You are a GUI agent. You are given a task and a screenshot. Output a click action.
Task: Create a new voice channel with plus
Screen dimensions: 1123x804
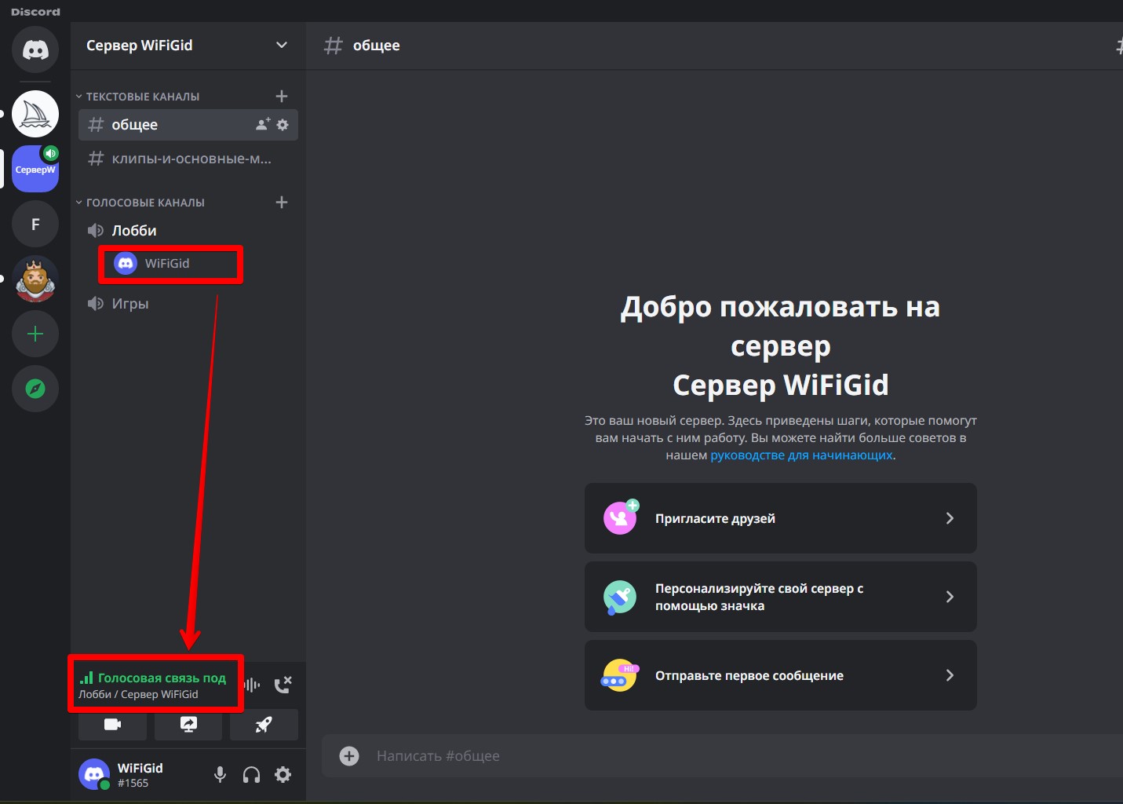tap(282, 203)
